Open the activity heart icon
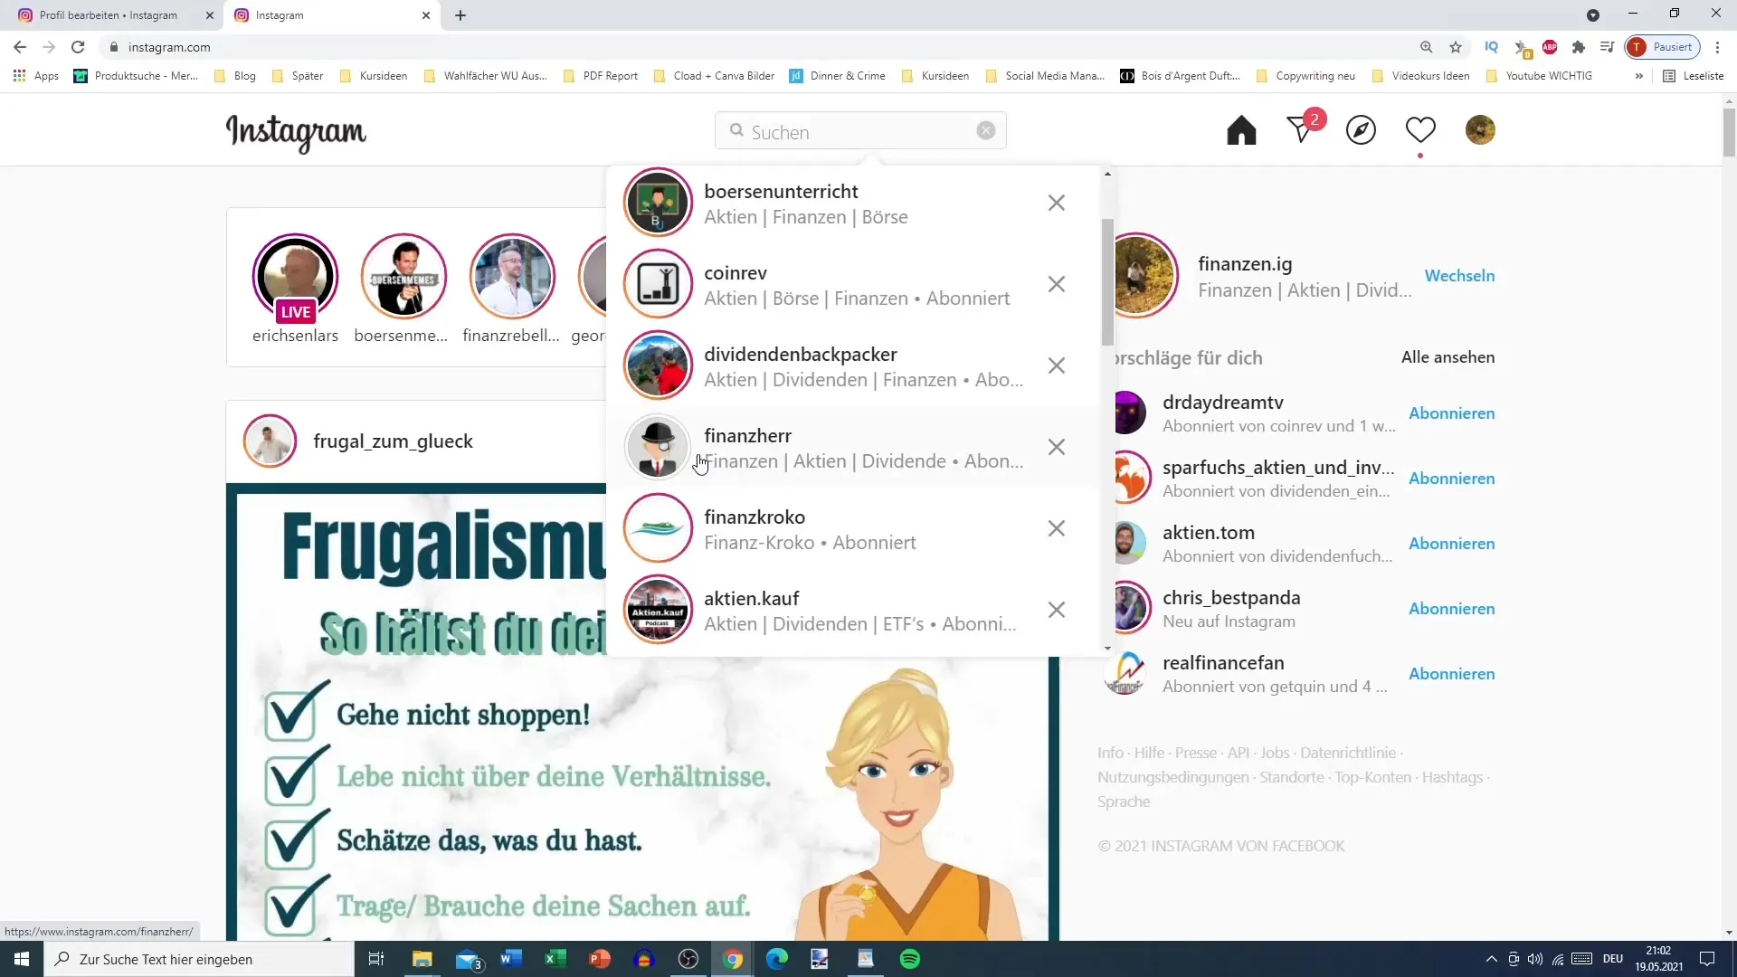 (1420, 130)
